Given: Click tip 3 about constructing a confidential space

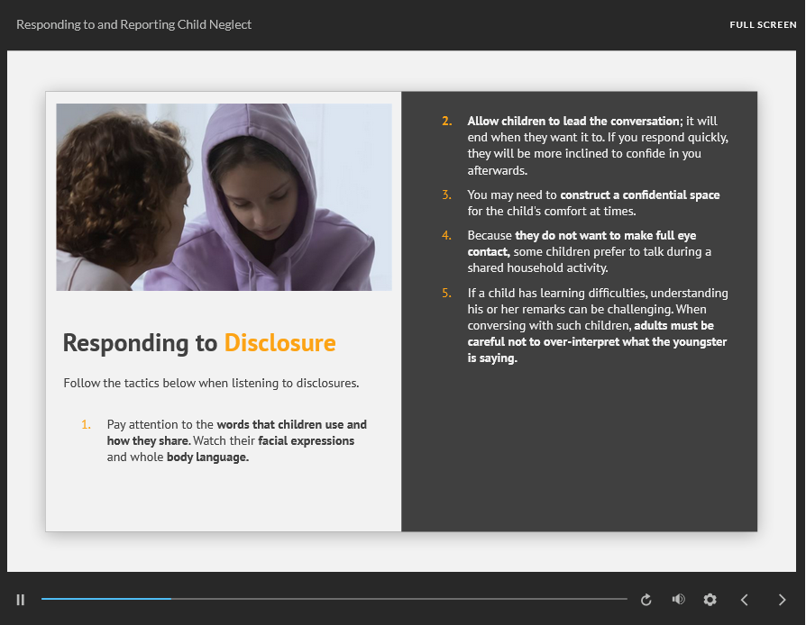Looking at the screenshot, I should (593, 203).
